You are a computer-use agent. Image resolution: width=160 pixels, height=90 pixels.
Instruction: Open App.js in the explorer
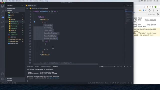tap(13, 19)
